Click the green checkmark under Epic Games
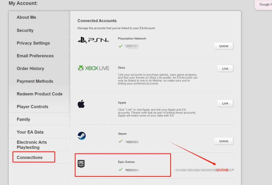Image resolution: width=272 pixels, height=185 pixels. click(121, 170)
